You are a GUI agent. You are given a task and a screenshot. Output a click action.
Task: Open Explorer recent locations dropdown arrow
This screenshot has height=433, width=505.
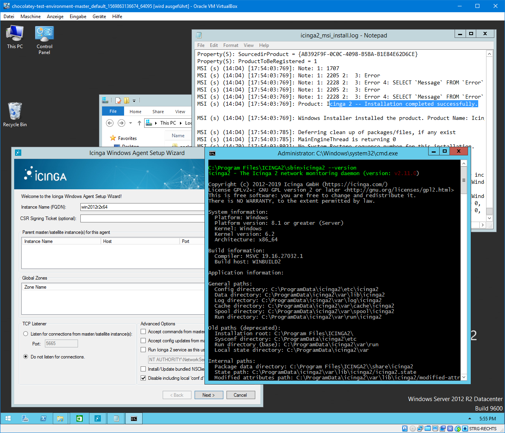pyautogui.click(x=130, y=123)
